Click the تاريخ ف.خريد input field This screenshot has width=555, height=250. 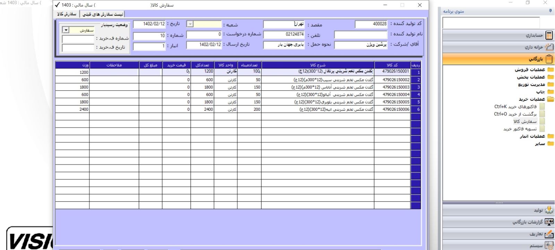click(78, 48)
